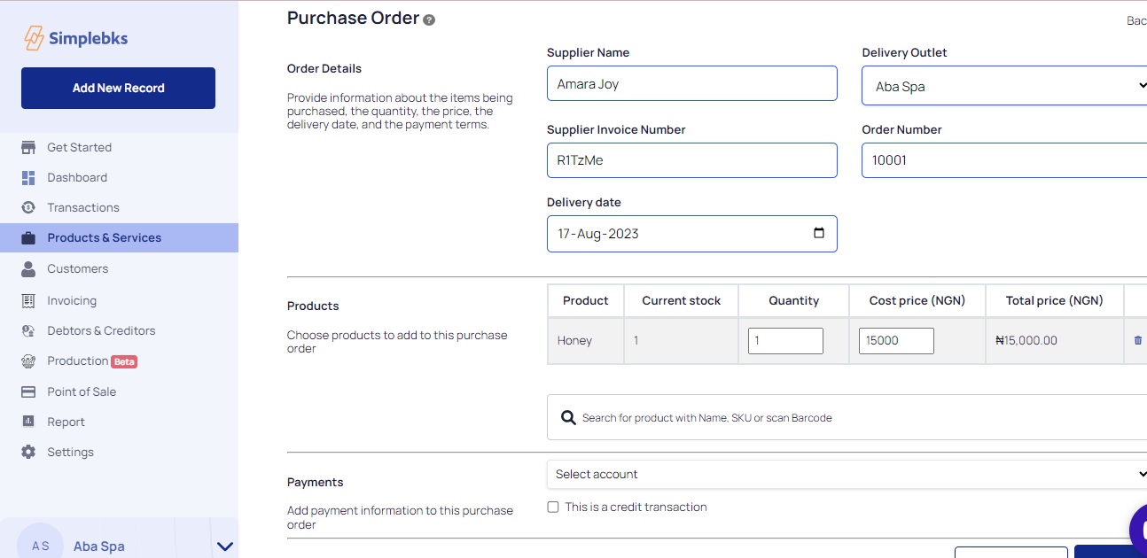
Task: Click the Cost price (NGN) column header
Action: tap(917, 300)
